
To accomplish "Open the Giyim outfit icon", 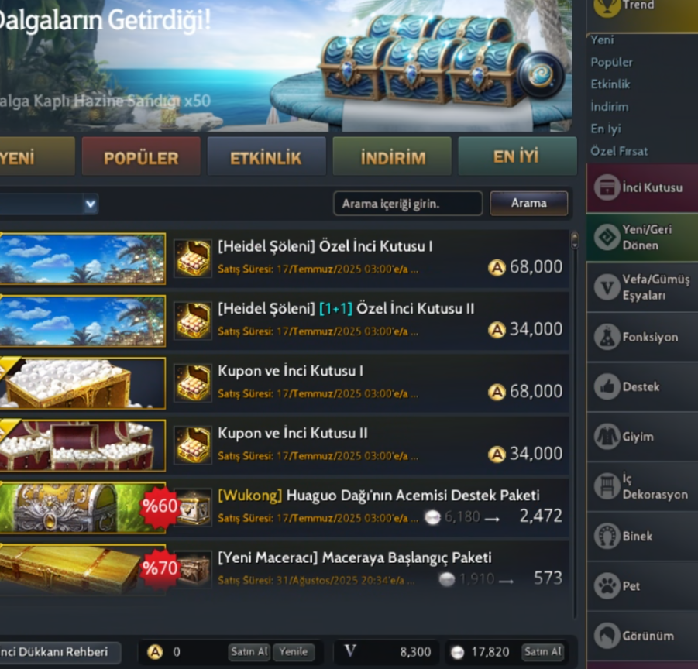I will coord(607,437).
